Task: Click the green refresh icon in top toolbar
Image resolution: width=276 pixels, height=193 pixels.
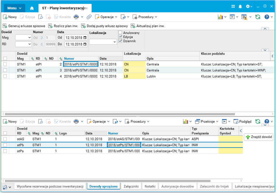Action: (x=258, y=17)
